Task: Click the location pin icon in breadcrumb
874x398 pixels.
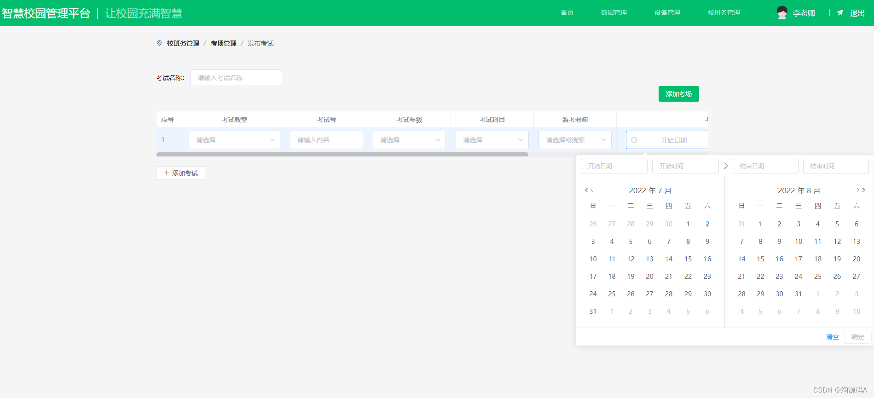Action: pos(159,43)
